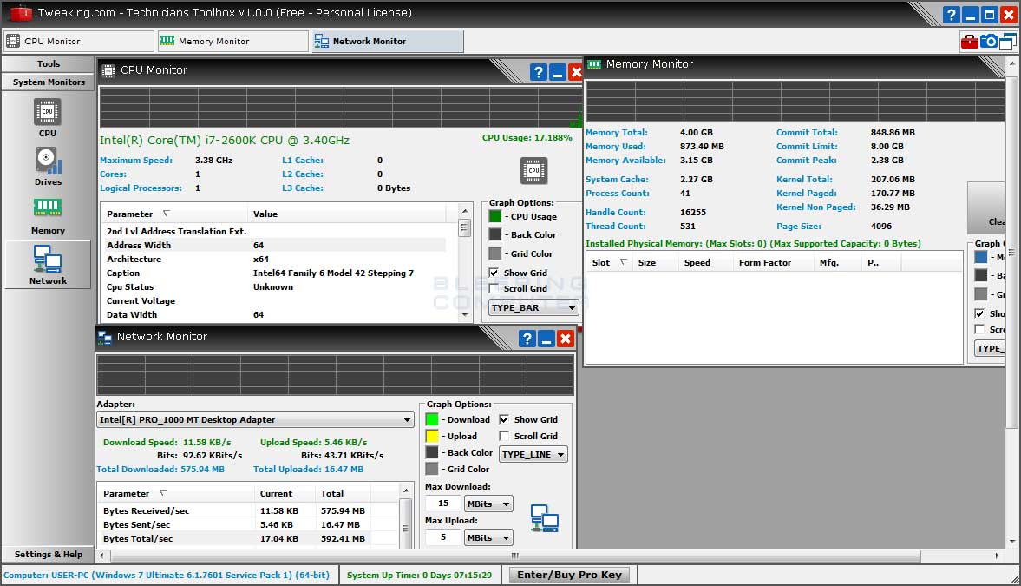Open the System Monitors sidebar section
1021x586 pixels.
tap(49, 82)
